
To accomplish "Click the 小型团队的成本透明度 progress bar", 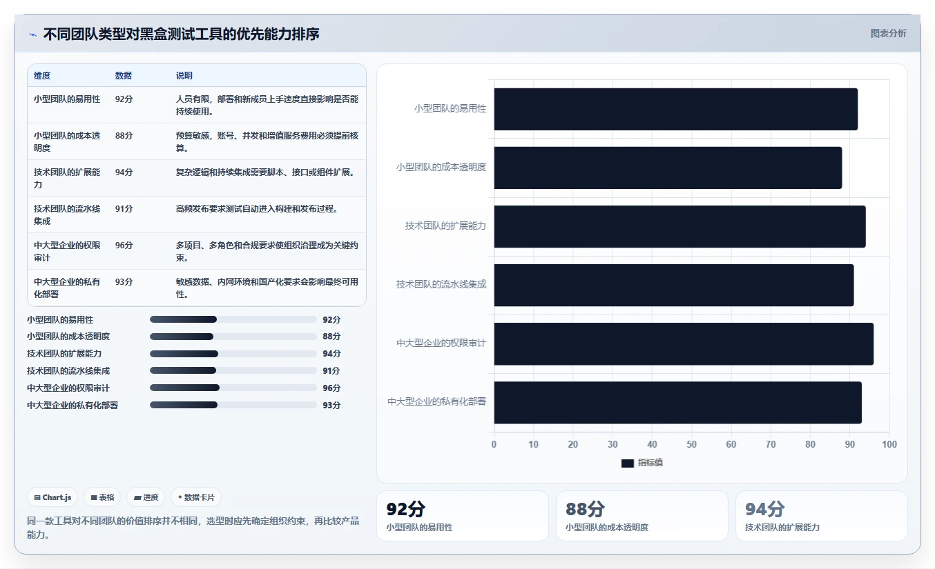I will tap(233, 337).
